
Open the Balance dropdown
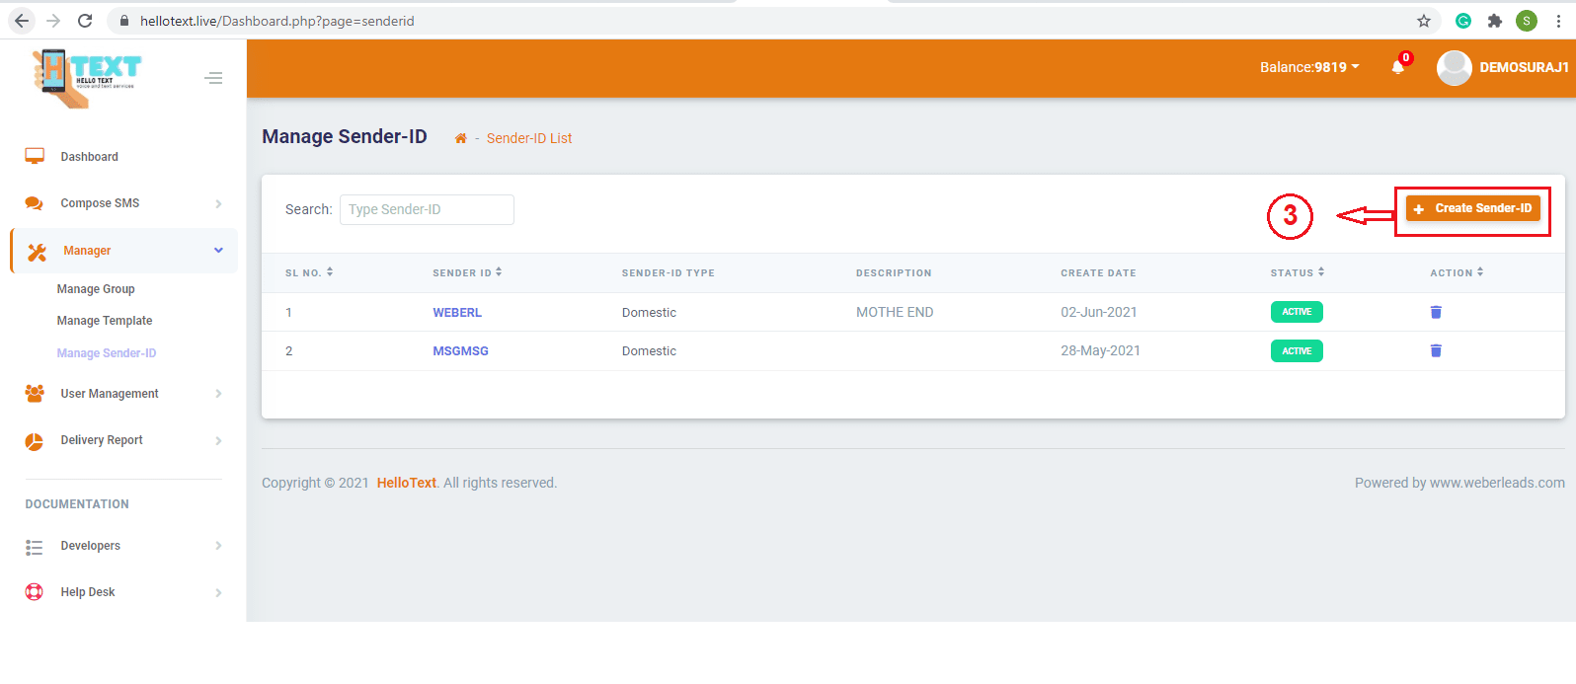click(x=1308, y=67)
